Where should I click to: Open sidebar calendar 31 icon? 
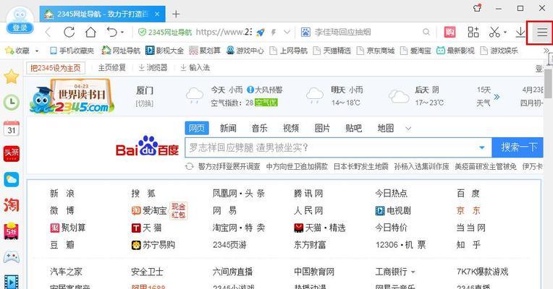(12, 129)
